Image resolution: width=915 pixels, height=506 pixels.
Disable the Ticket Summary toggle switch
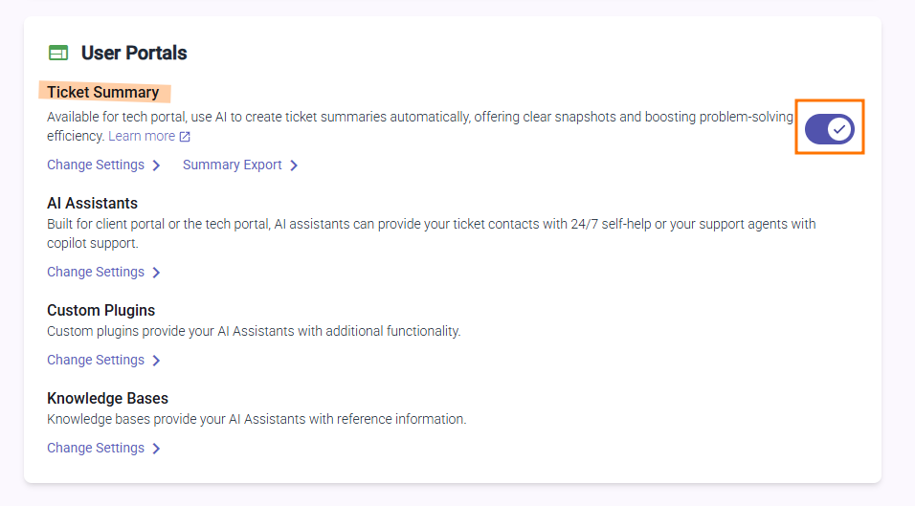tap(829, 128)
